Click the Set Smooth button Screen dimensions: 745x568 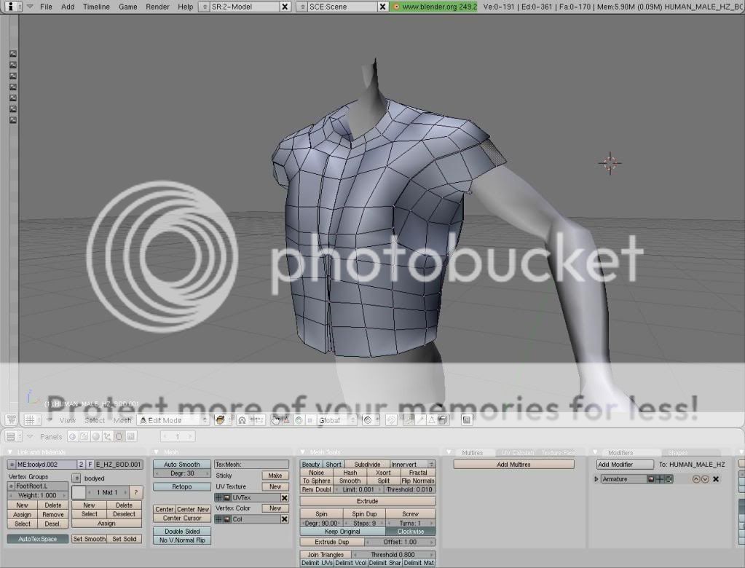89,539
